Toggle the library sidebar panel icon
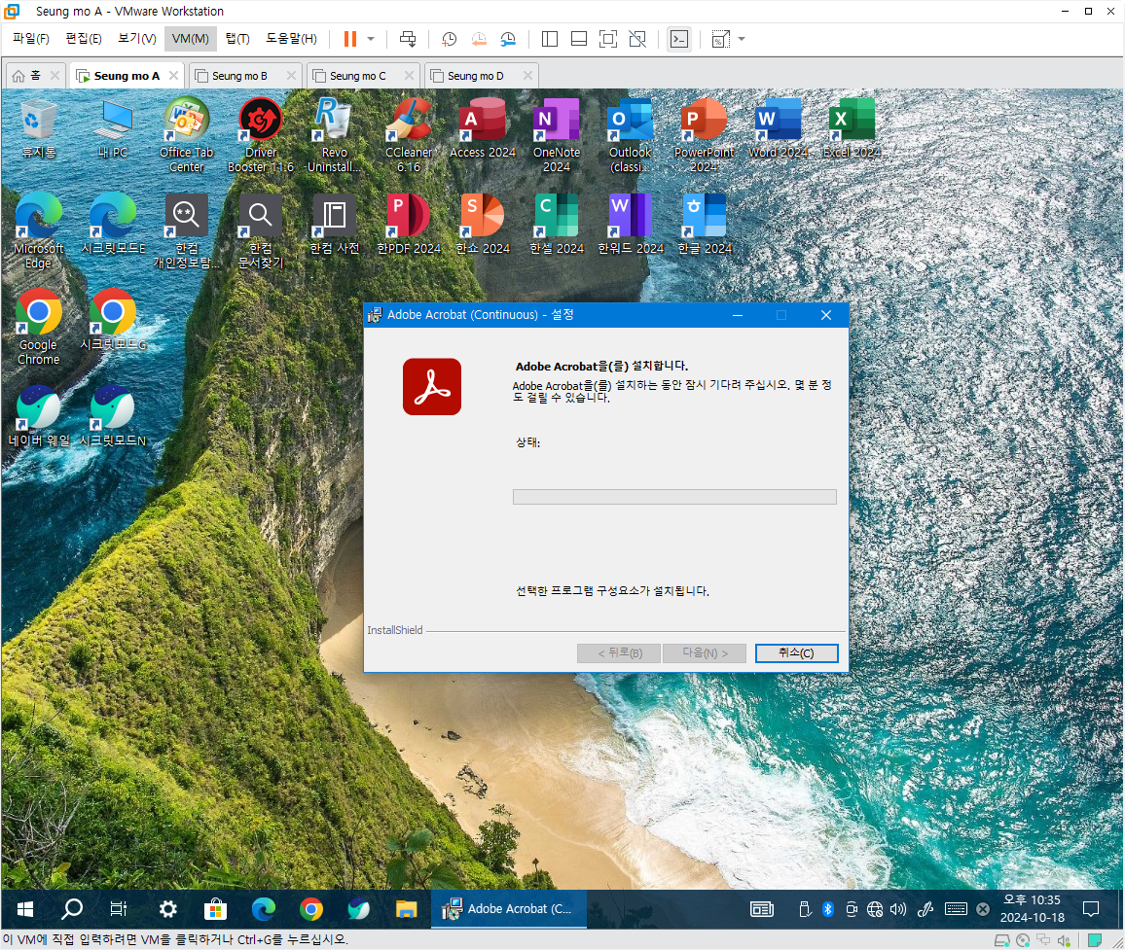 point(550,39)
